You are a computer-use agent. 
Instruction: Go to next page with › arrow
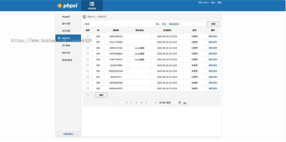[151, 103]
